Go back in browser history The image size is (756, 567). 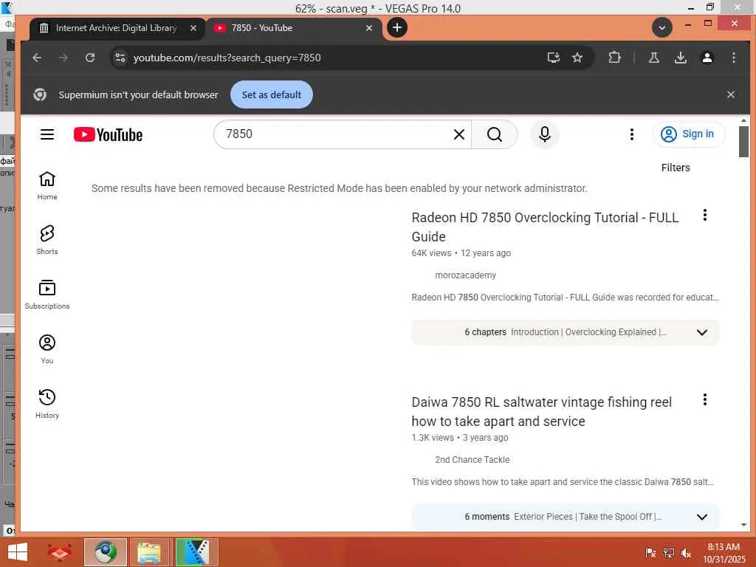(37, 58)
